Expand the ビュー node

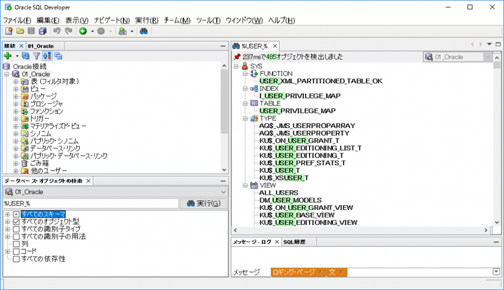click(15, 89)
